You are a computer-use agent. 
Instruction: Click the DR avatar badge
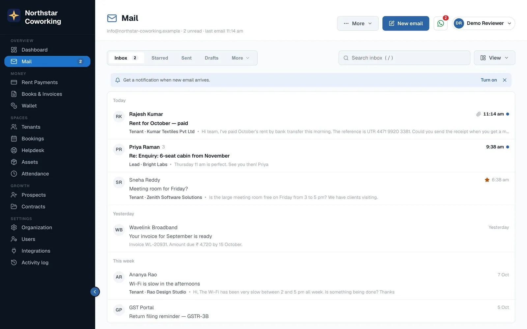pos(459,23)
